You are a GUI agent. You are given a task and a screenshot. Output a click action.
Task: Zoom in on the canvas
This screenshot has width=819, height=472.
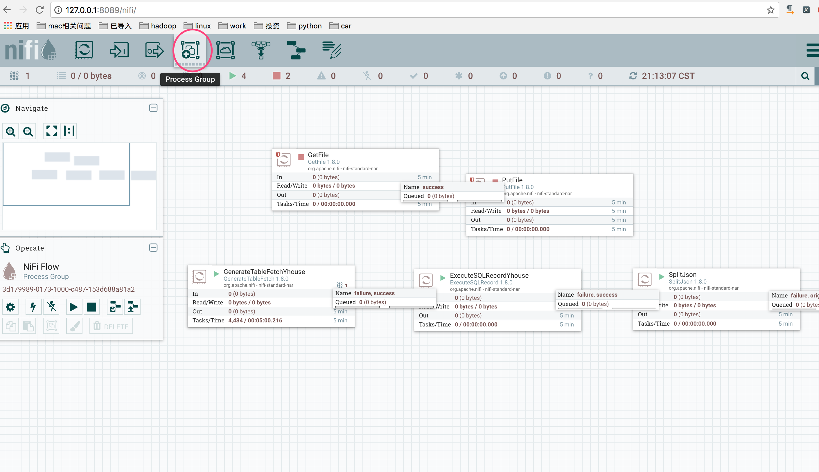point(11,131)
